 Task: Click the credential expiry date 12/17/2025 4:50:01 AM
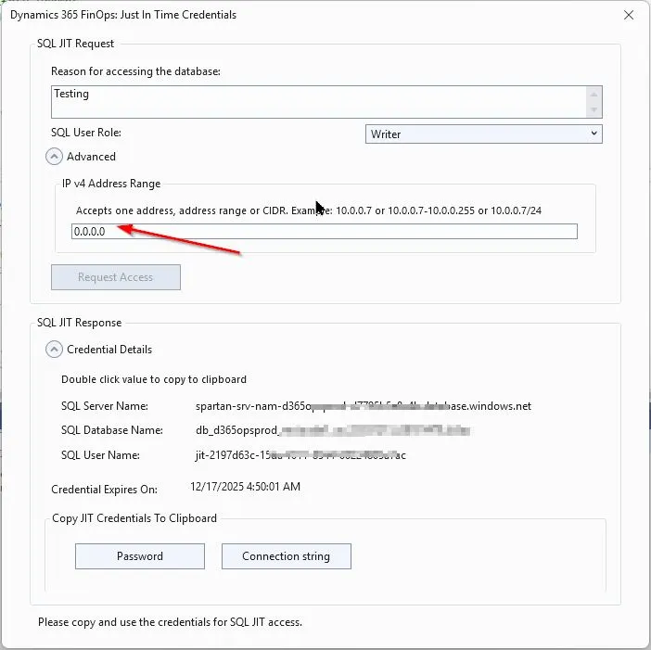[x=246, y=487]
